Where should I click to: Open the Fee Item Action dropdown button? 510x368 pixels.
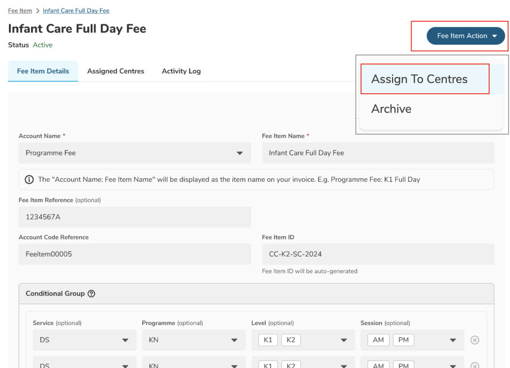[x=465, y=36]
